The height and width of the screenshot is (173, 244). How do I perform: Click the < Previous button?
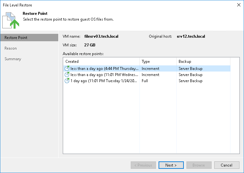(x=143, y=165)
